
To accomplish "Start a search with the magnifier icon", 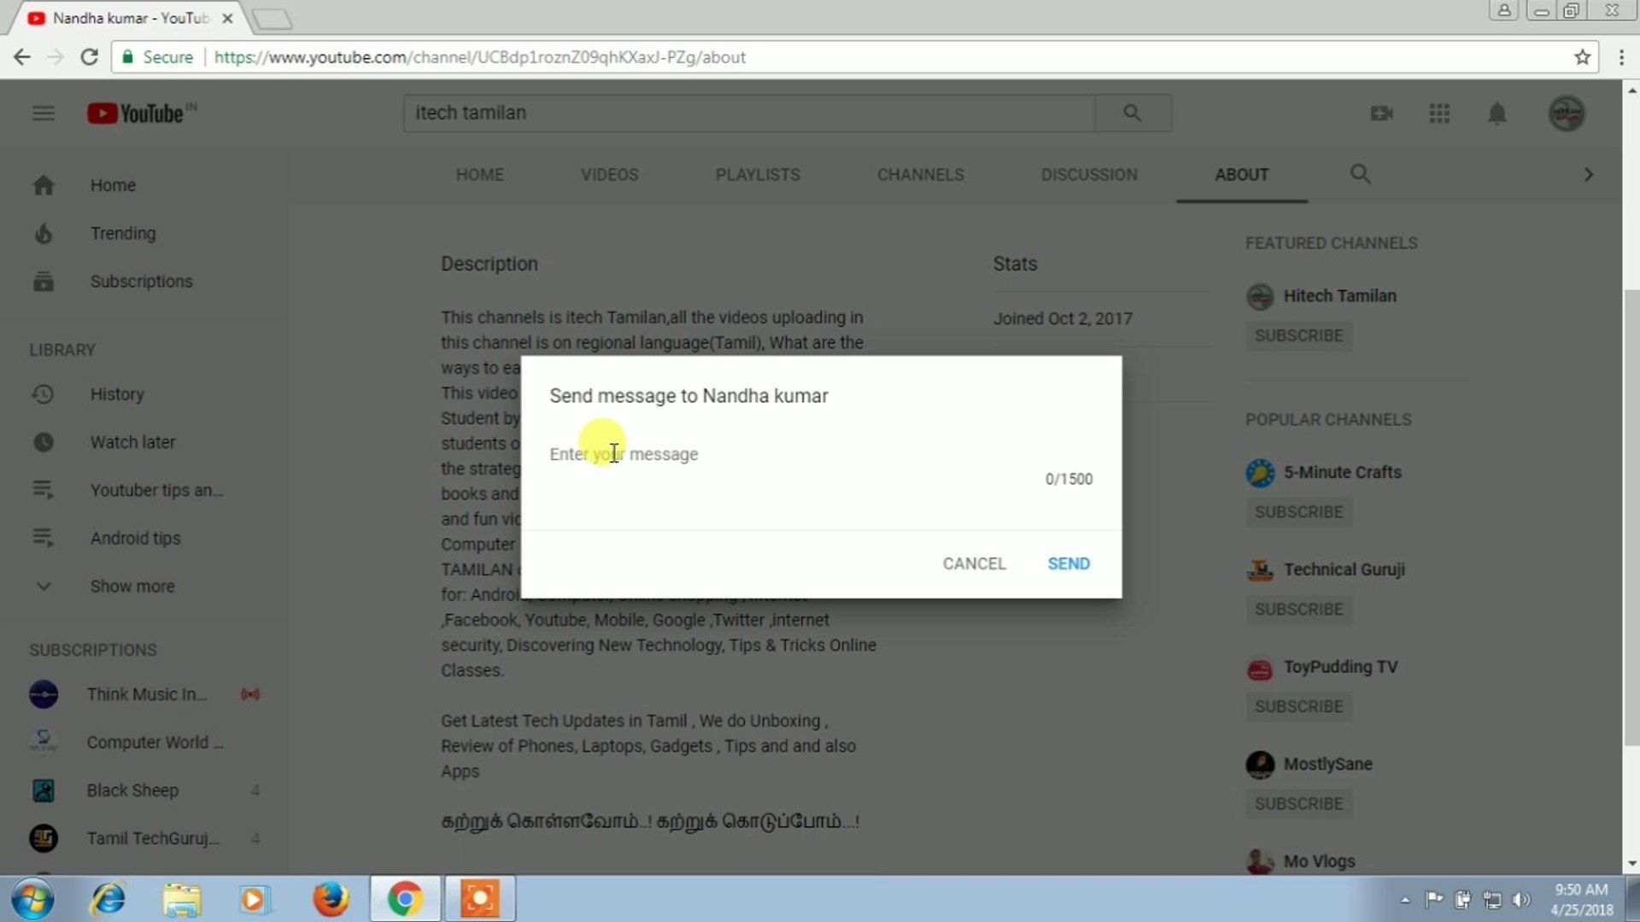I will point(1132,112).
